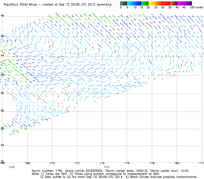This screenshot has width=204, height=179.
Task: Click the 'Storm number: 17W;' text
Action: tap(47, 171)
